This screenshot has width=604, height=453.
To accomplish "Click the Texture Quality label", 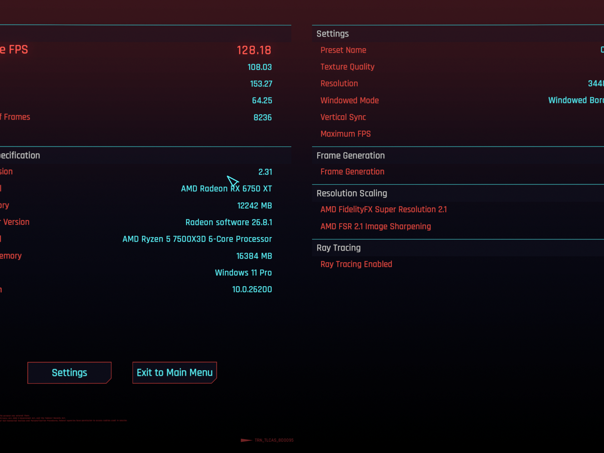I will (347, 67).
